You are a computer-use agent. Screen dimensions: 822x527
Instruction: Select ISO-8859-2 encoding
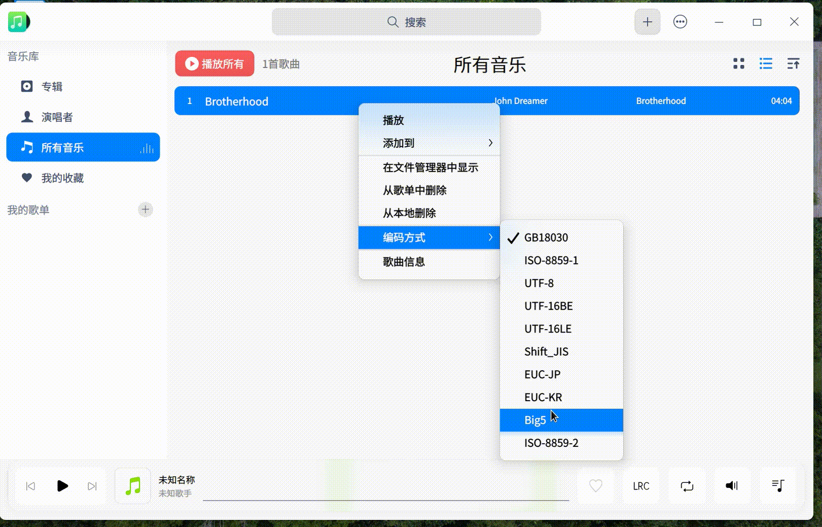click(x=561, y=443)
